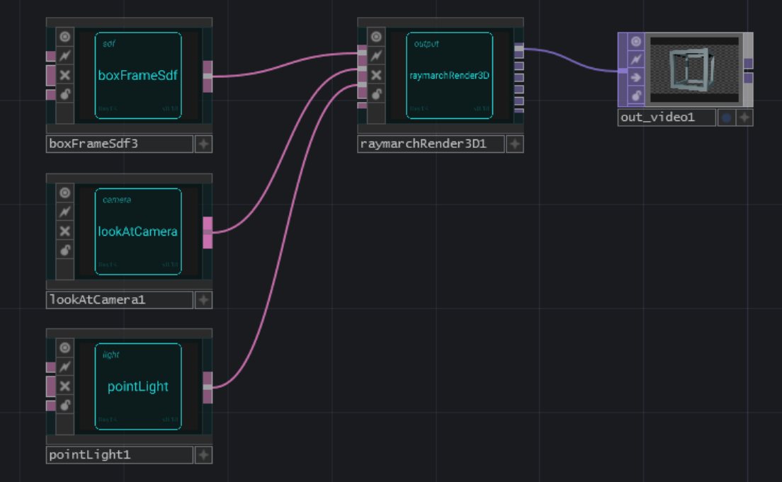Click the pointLight1 name label
This screenshot has width=782, height=482.
click(120, 455)
